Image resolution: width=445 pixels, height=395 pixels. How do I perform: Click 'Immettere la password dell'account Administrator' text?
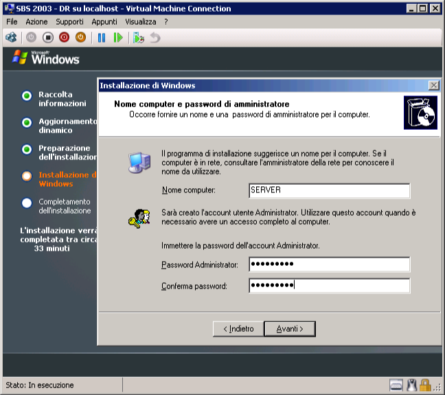[x=240, y=246]
